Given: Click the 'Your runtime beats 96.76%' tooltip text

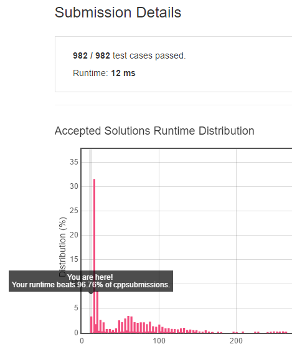Looking at the screenshot, I should [91, 285].
